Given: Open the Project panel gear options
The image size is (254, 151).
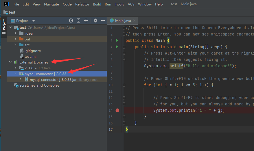Looking at the screenshot, I should pos(95,20).
